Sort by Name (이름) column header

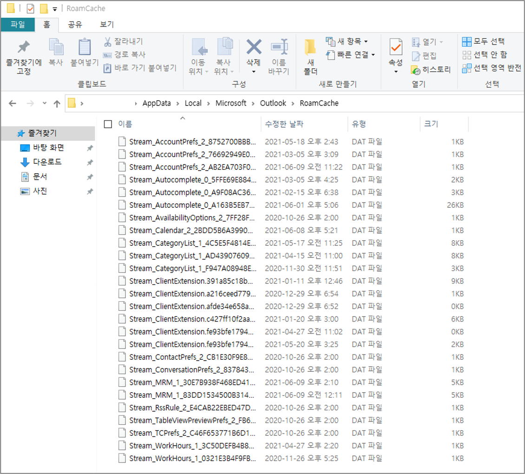[125, 124]
